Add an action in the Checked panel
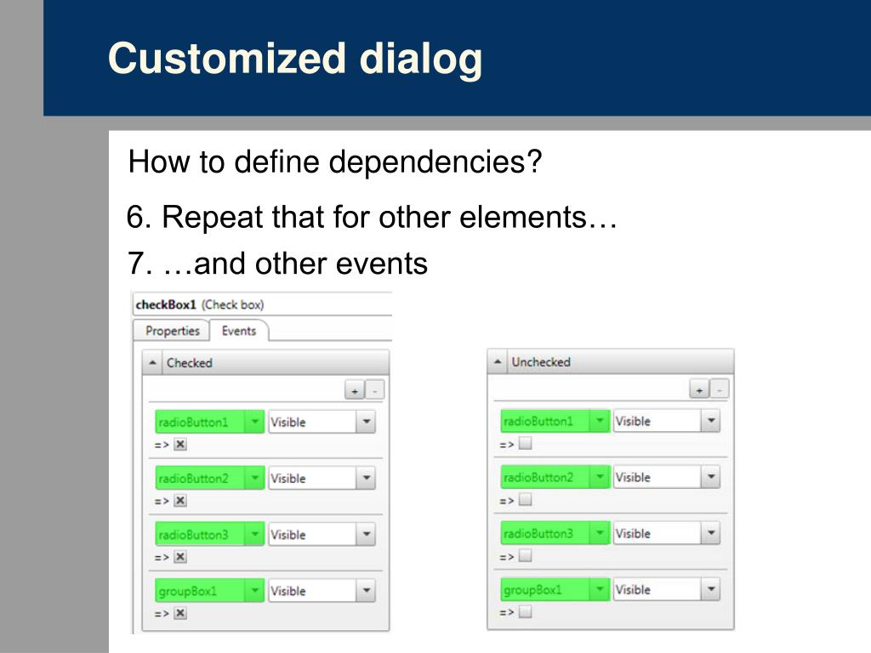This screenshot has width=871, height=653. [355, 390]
